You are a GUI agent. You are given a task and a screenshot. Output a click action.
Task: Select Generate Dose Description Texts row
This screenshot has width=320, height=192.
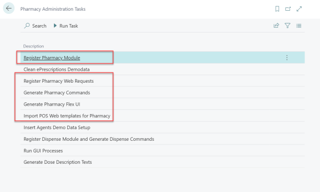(x=163, y=162)
